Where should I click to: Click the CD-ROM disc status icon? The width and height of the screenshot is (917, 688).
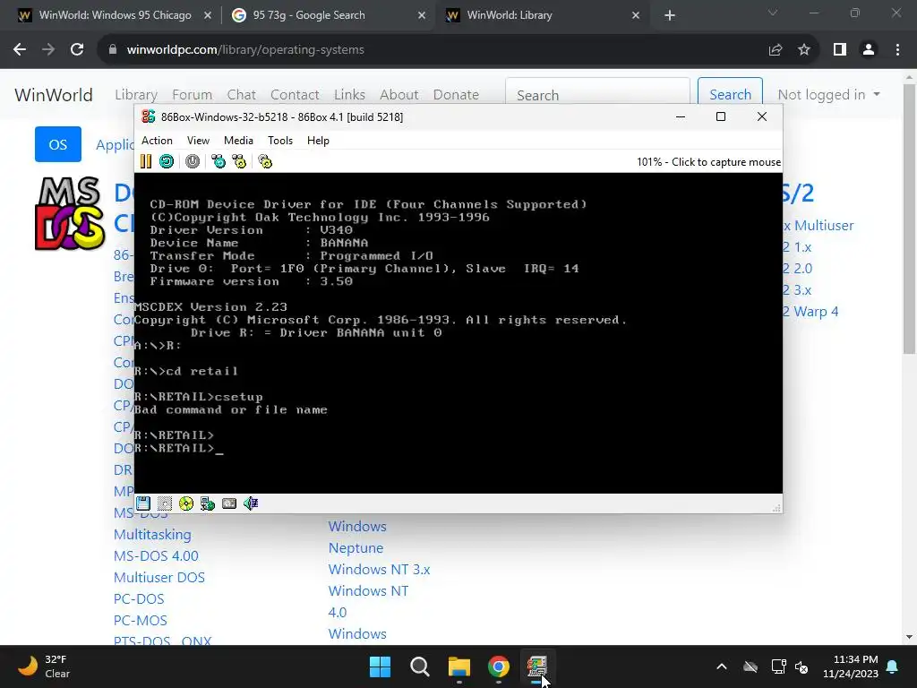(186, 503)
